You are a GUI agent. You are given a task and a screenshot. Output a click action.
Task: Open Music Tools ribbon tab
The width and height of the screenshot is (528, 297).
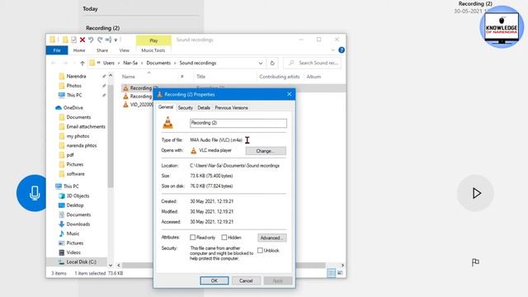coord(153,50)
